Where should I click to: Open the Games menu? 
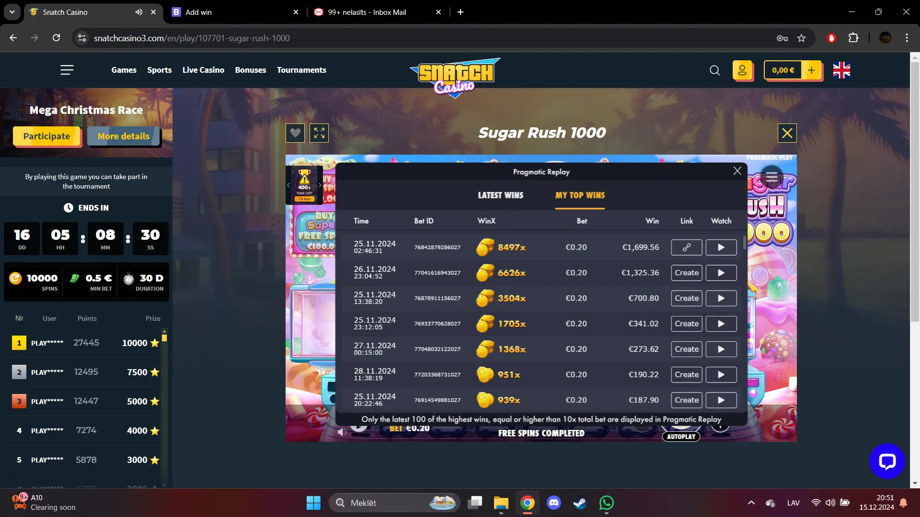[x=124, y=70]
